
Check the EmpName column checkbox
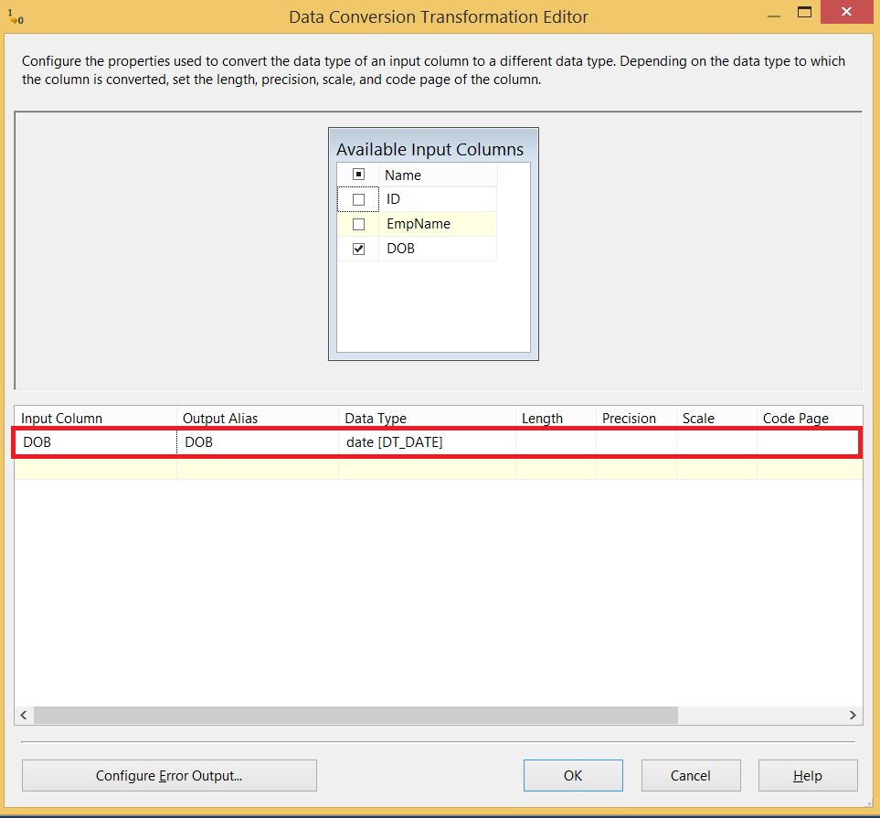[x=358, y=223]
